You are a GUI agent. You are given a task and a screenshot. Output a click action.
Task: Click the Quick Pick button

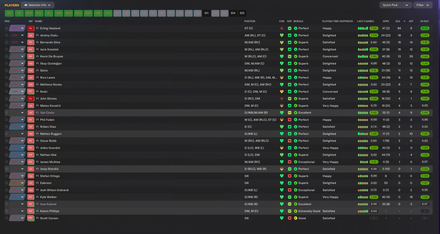pyautogui.click(x=390, y=5)
